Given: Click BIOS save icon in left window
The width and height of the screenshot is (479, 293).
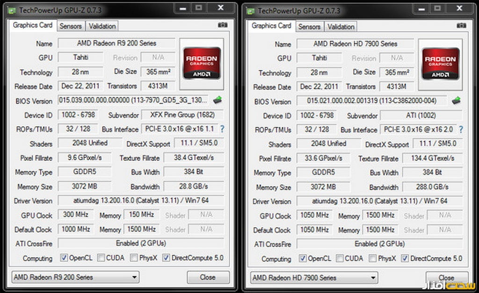Looking at the screenshot, I should [x=218, y=100].
